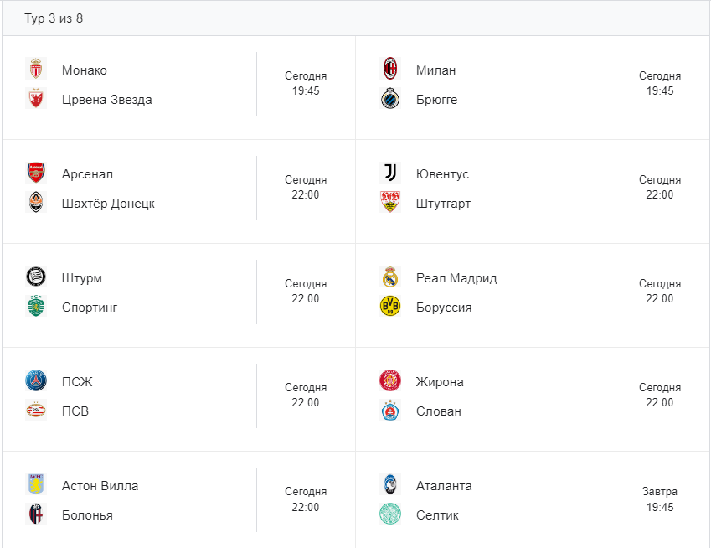Open the Жирона team name link
Image resolution: width=711 pixels, height=548 pixels.
click(x=440, y=382)
